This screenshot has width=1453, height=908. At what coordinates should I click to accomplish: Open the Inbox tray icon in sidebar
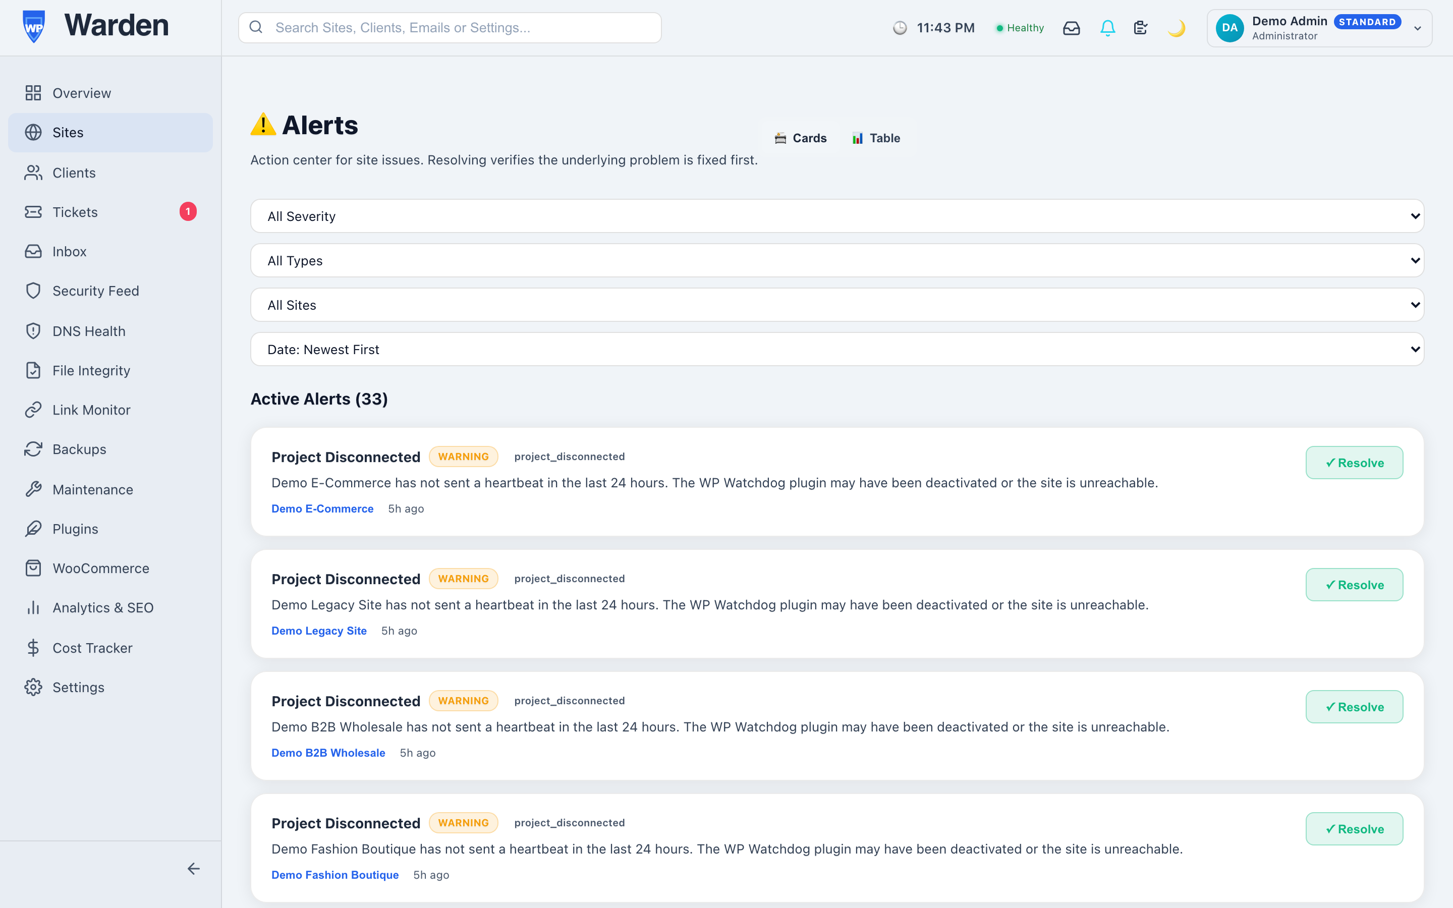click(x=33, y=251)
